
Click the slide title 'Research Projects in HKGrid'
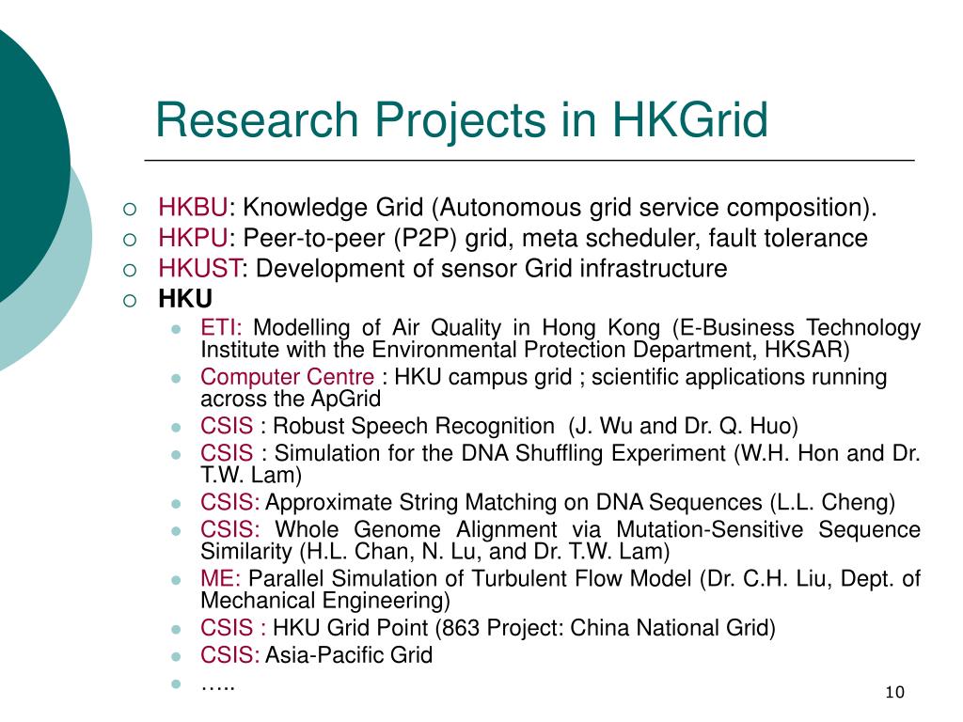pyautogui.click(x=462, y=120)
